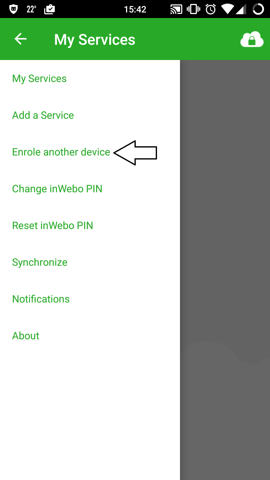Tap the clipboard notification icon
270x480 pixels.
coord(49,9)
